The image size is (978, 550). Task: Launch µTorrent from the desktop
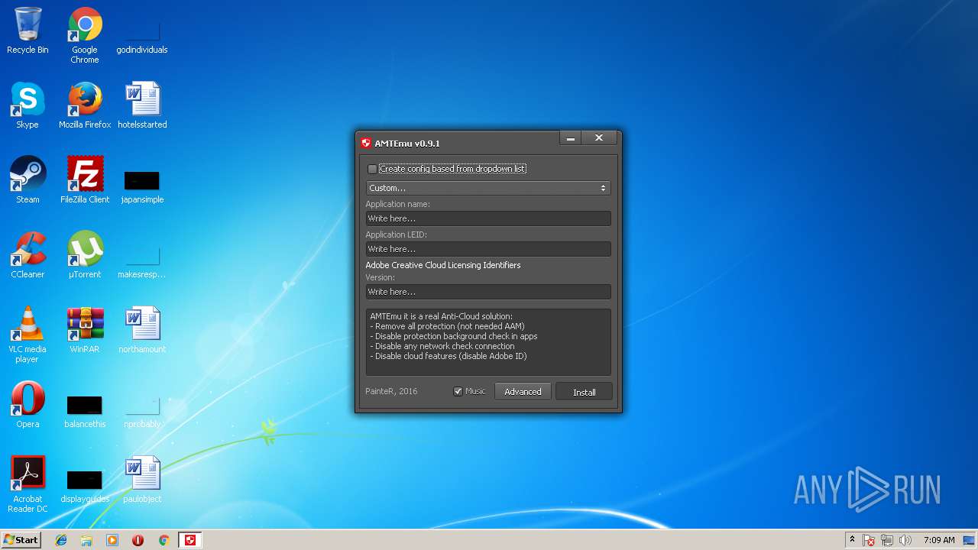pyautogui.click(x=85, y=256)
